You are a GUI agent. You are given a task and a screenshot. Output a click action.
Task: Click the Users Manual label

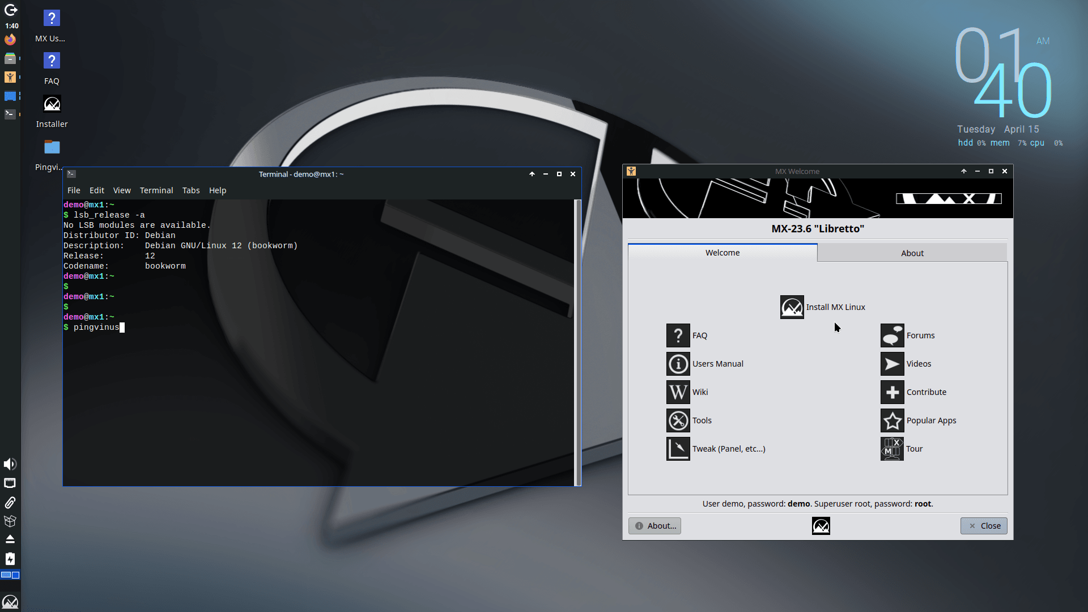click(717, 364)
